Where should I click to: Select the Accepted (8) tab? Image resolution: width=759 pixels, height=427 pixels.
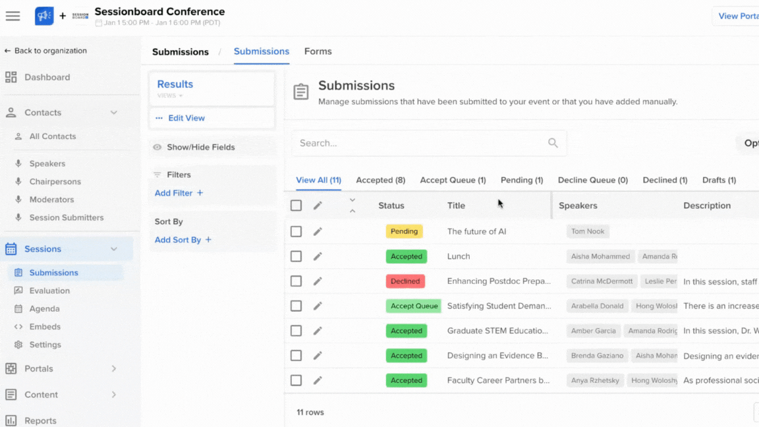[x=380, y=180]
